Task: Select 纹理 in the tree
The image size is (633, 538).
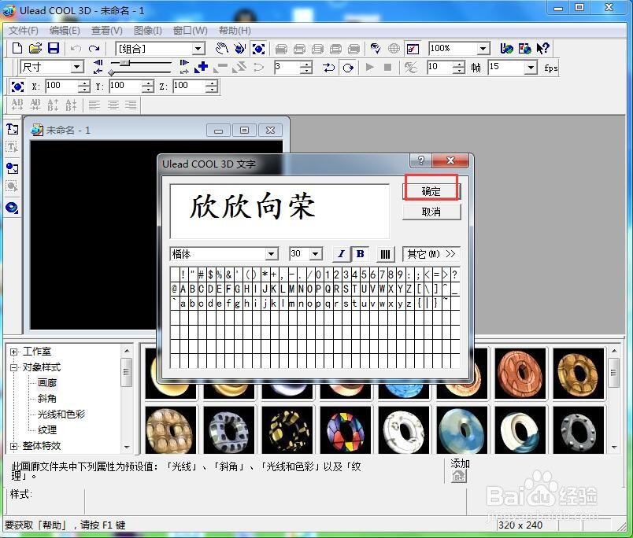Action: [46, 430]
